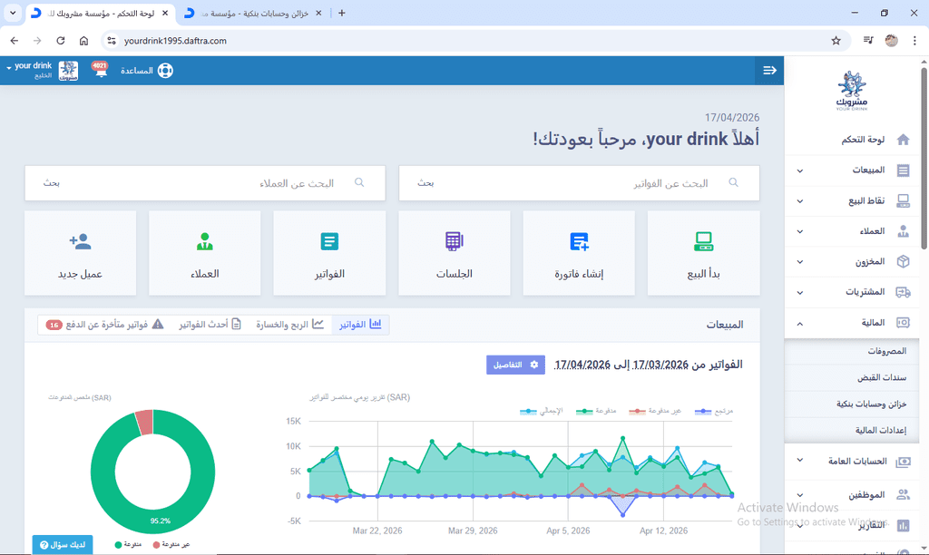
Task: Expand the المبيعات sidebar menu
Action: (x=799, y=170)
